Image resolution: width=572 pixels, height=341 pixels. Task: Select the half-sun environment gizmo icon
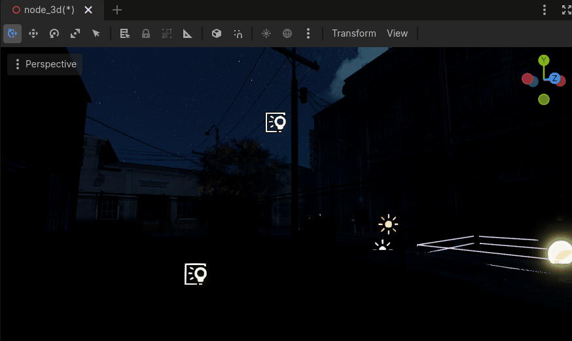point(382,245)
